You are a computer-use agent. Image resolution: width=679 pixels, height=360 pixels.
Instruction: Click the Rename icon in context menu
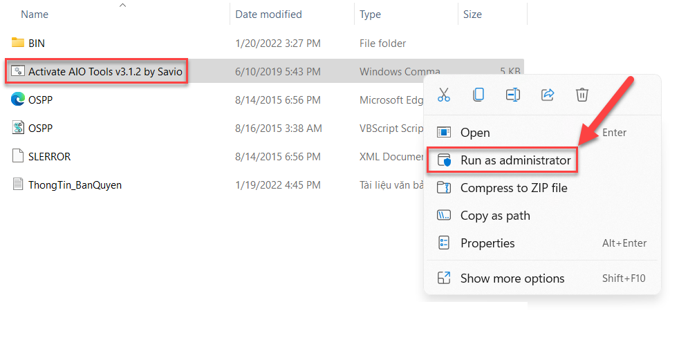click(x=513, y=95)
